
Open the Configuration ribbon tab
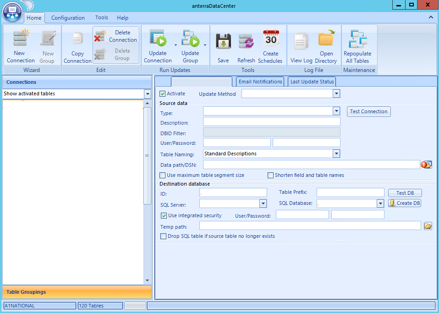click(x=68, y=18)
